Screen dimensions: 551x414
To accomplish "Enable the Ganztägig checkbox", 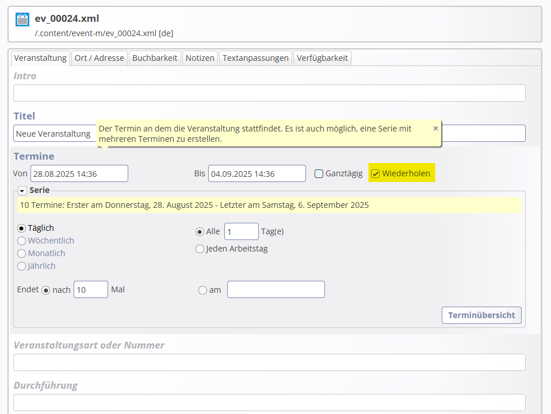I will (x=319, y=173).
